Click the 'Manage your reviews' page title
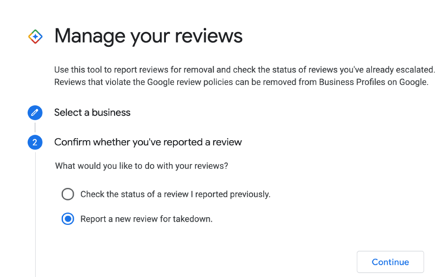This screenshot has width=444, height=277. tap(148, 35)
